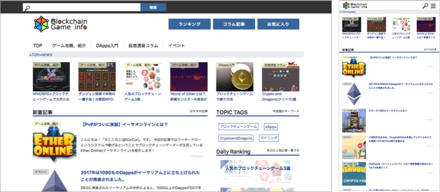Click the Fishbank image in mobile view
This screenshot has height=192, width=440.
[354, 174]
